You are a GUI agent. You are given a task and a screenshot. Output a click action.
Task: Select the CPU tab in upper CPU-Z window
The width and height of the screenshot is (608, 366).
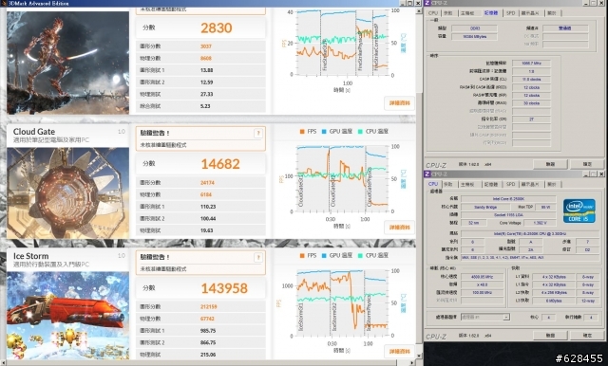pyautogui.click(x=433, y=13)
